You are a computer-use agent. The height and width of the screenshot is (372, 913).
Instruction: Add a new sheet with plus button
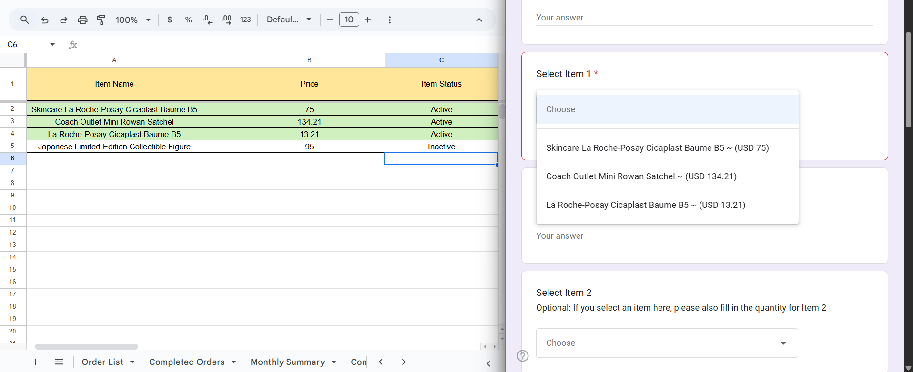[x=35, y=362]
